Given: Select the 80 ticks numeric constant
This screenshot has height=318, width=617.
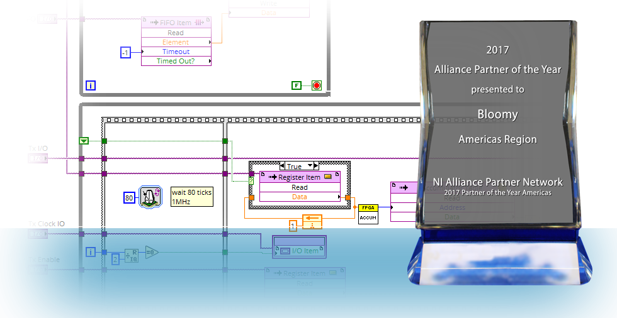Looking at the screenshot, I should (130, 197).
